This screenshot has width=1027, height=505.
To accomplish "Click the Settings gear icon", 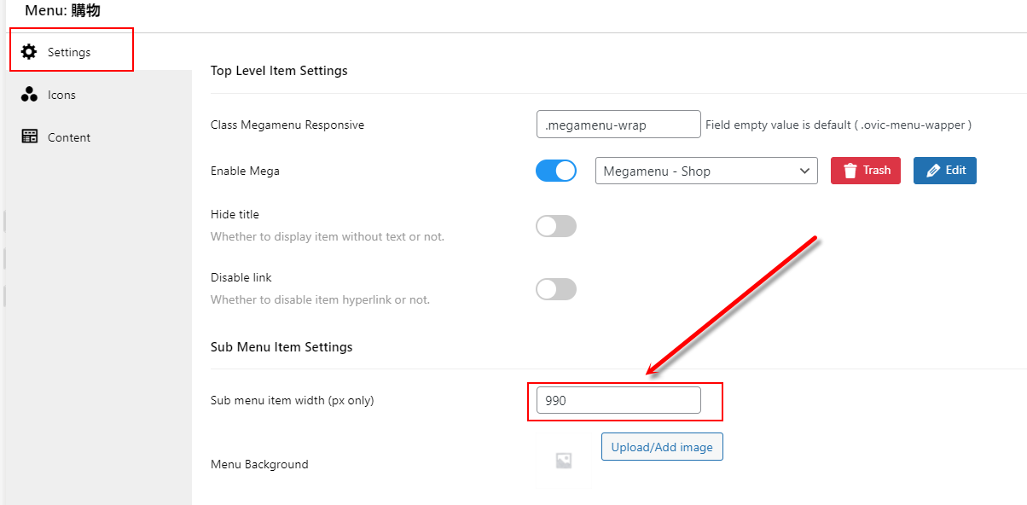I will click(29, 52).
